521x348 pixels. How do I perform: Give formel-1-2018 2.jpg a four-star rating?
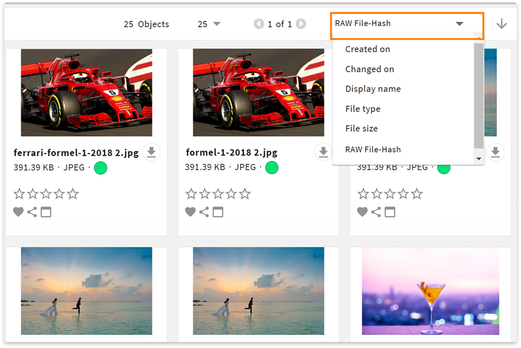click(x=231, y=194)
